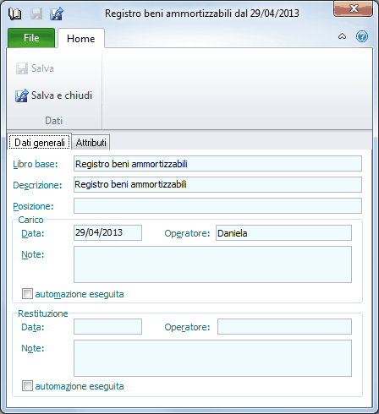Click the quick access save-and-close icon
Image resolution: width=379 pixels, height=414 pixels.
(57, 14)
